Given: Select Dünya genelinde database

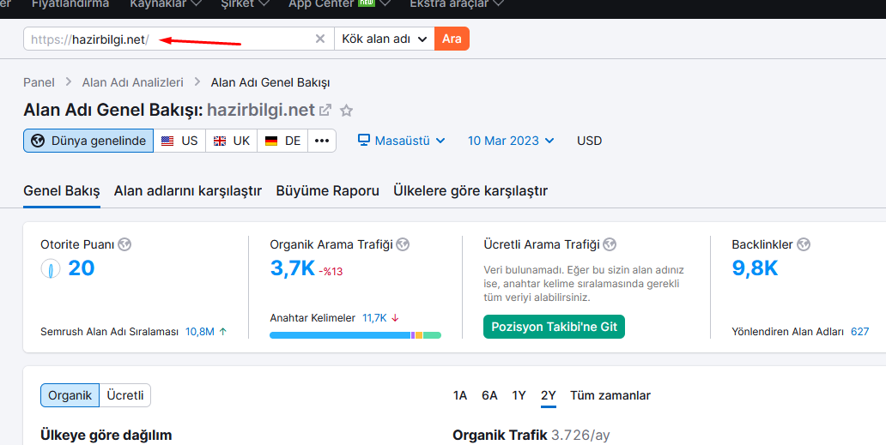Looking at the screenshot, I should (88, 141).
